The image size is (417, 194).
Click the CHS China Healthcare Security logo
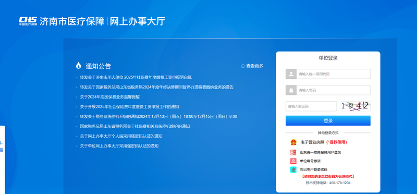tap(28, 21)
